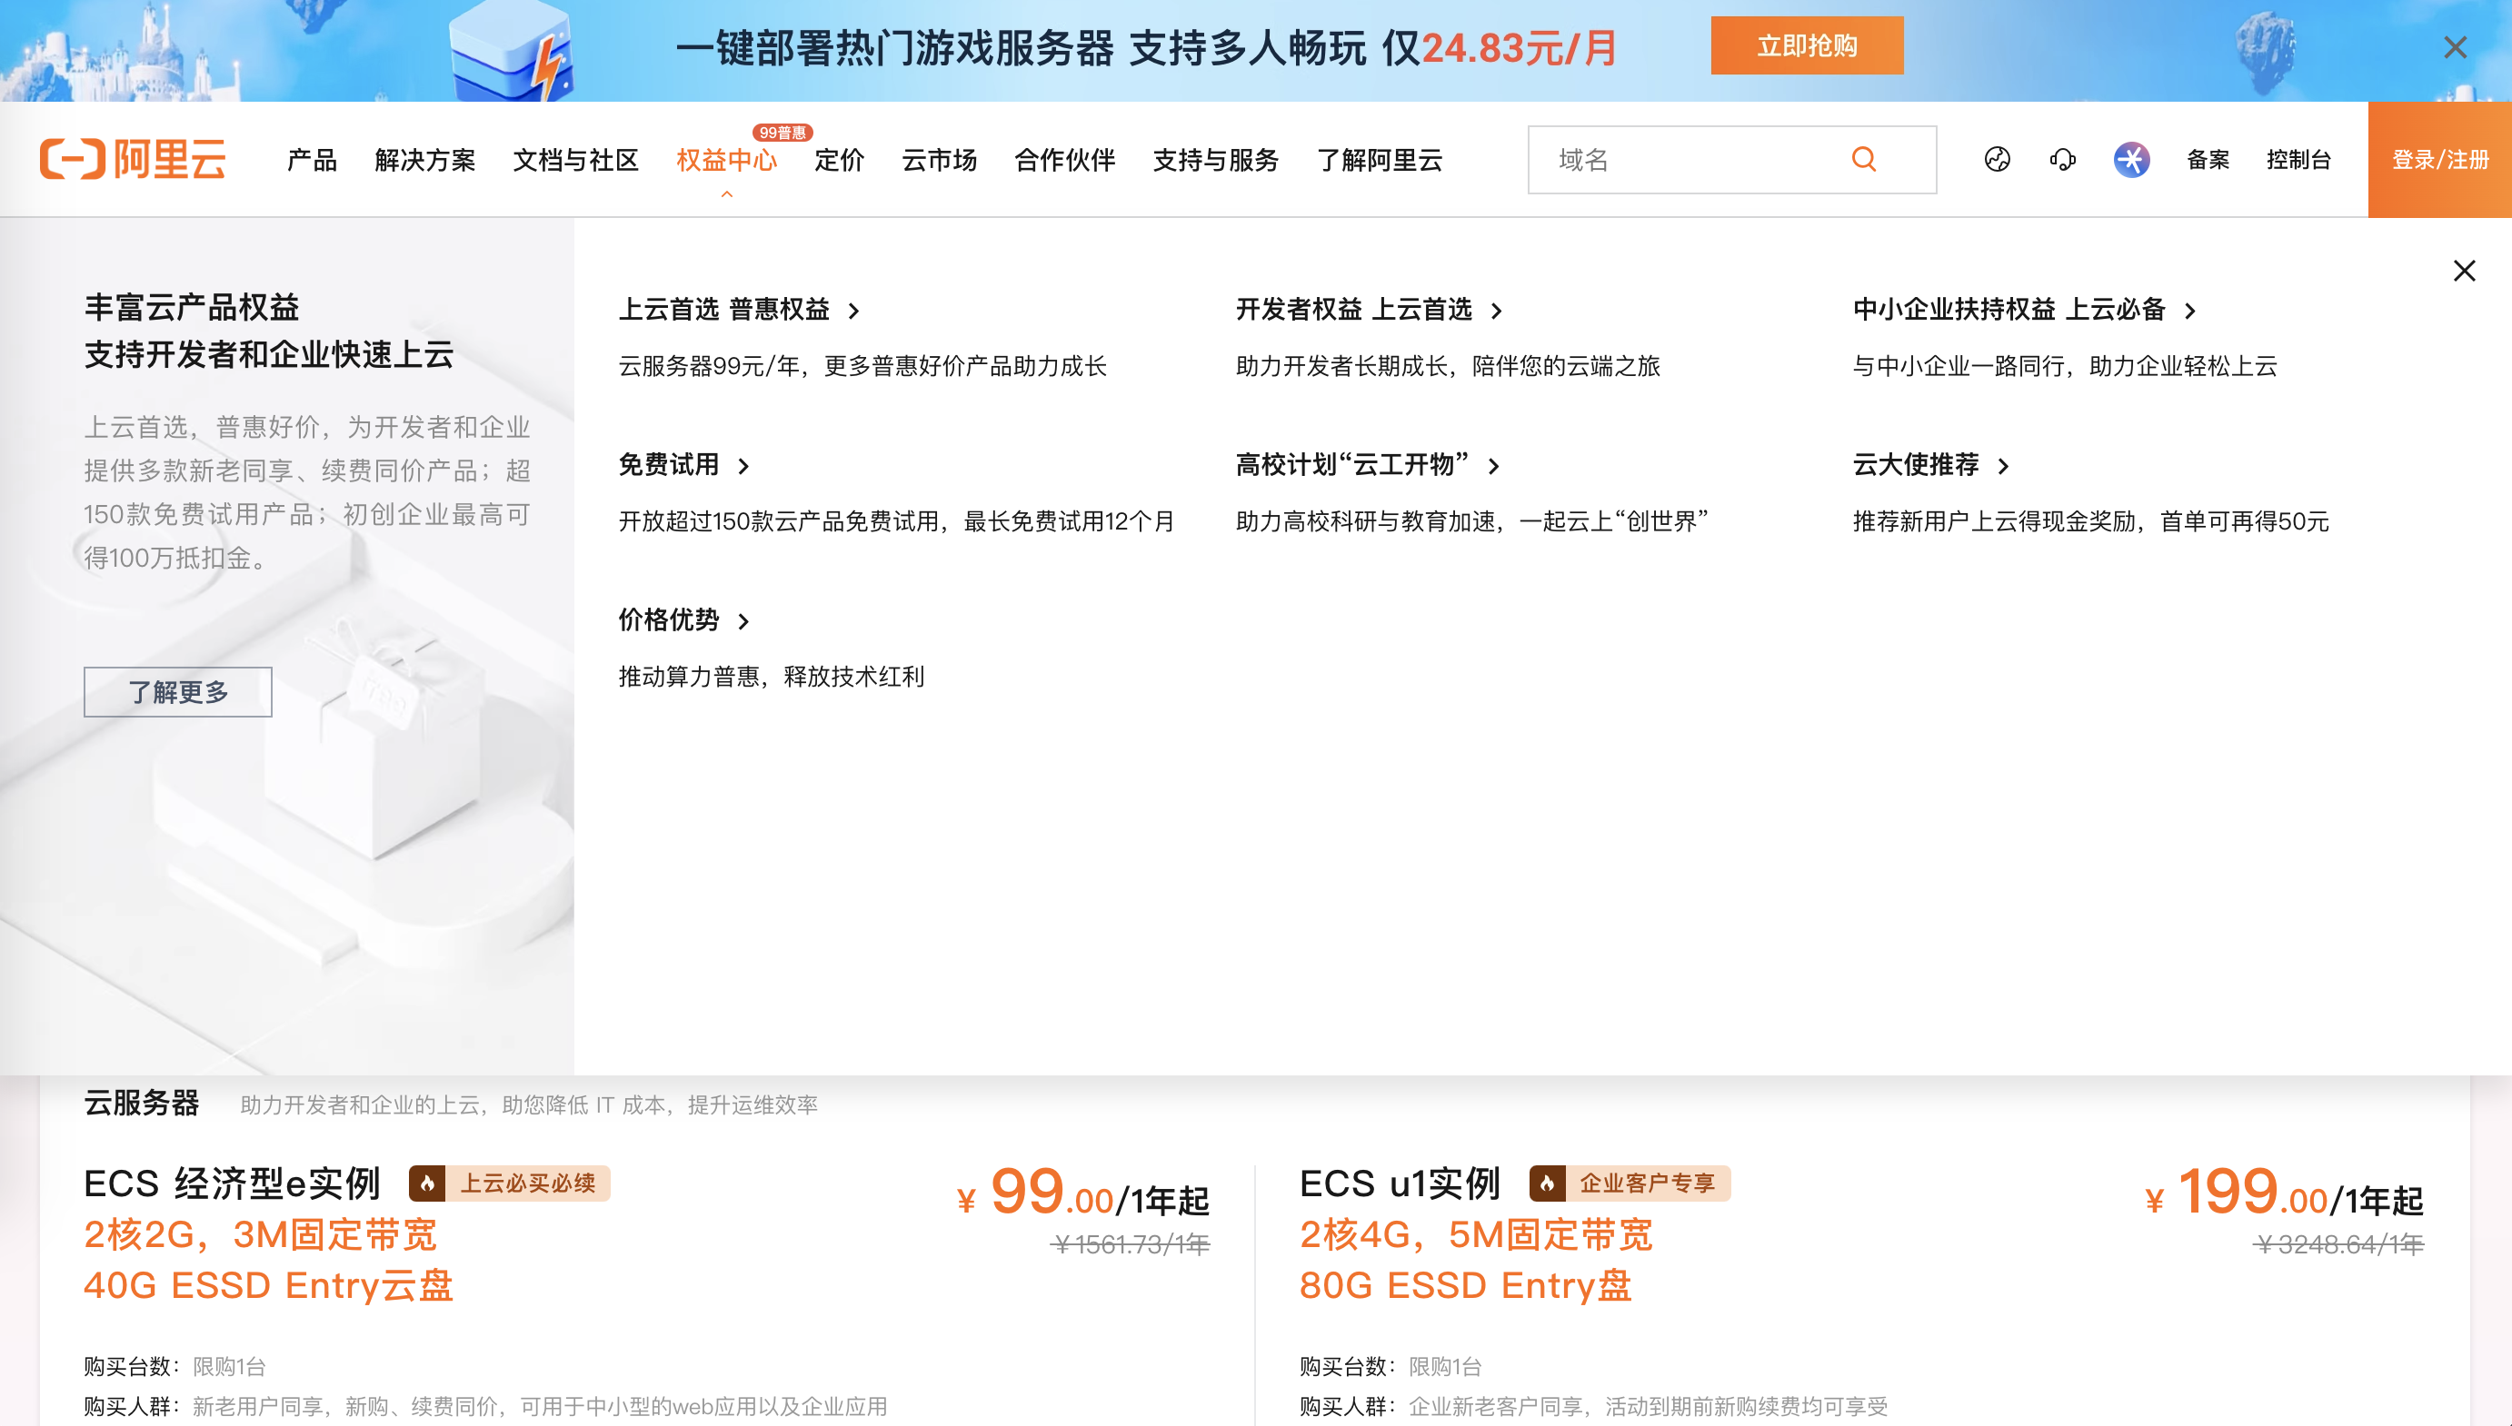
Task: Close the top promotional banner
Action: [2454, 47]
